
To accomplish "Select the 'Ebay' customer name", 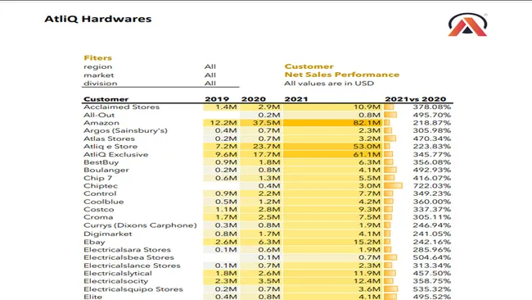I will [x=94, y=243].
